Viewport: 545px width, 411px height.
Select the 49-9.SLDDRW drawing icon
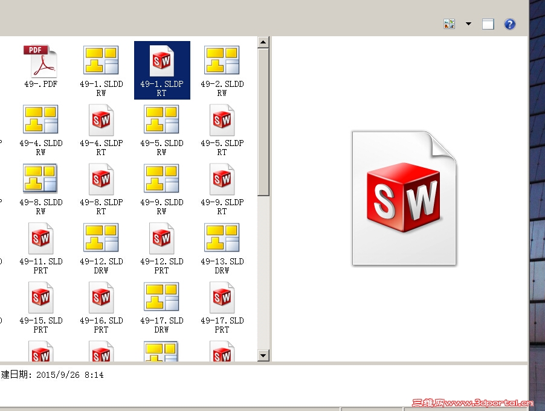point(161,179)
